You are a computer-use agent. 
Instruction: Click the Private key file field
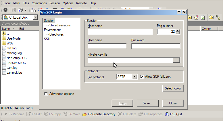[x=130, y=61]
